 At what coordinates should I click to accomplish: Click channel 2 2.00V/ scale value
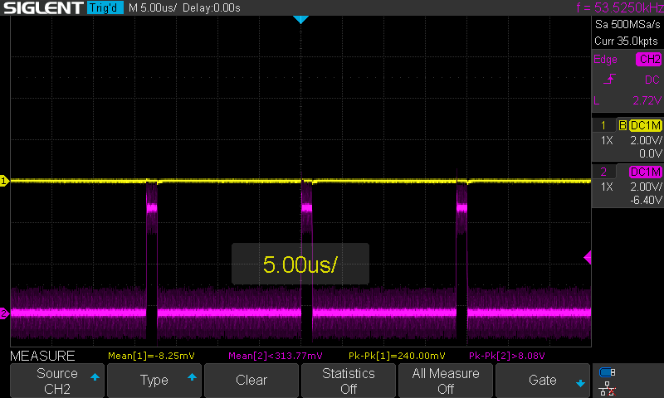coord(646,187)
